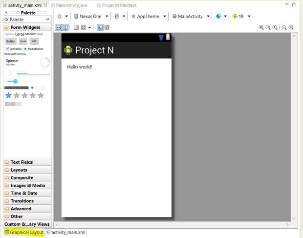Viewport: 303px width, 238px height.
Task: Click the first blue star in rating bar
Action: pyautogui.click(x=8, y=95)
